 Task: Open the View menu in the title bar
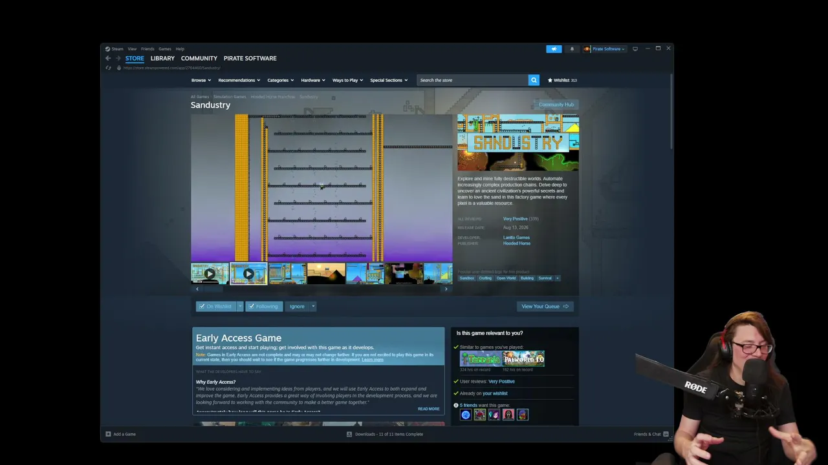click(132, 49)
